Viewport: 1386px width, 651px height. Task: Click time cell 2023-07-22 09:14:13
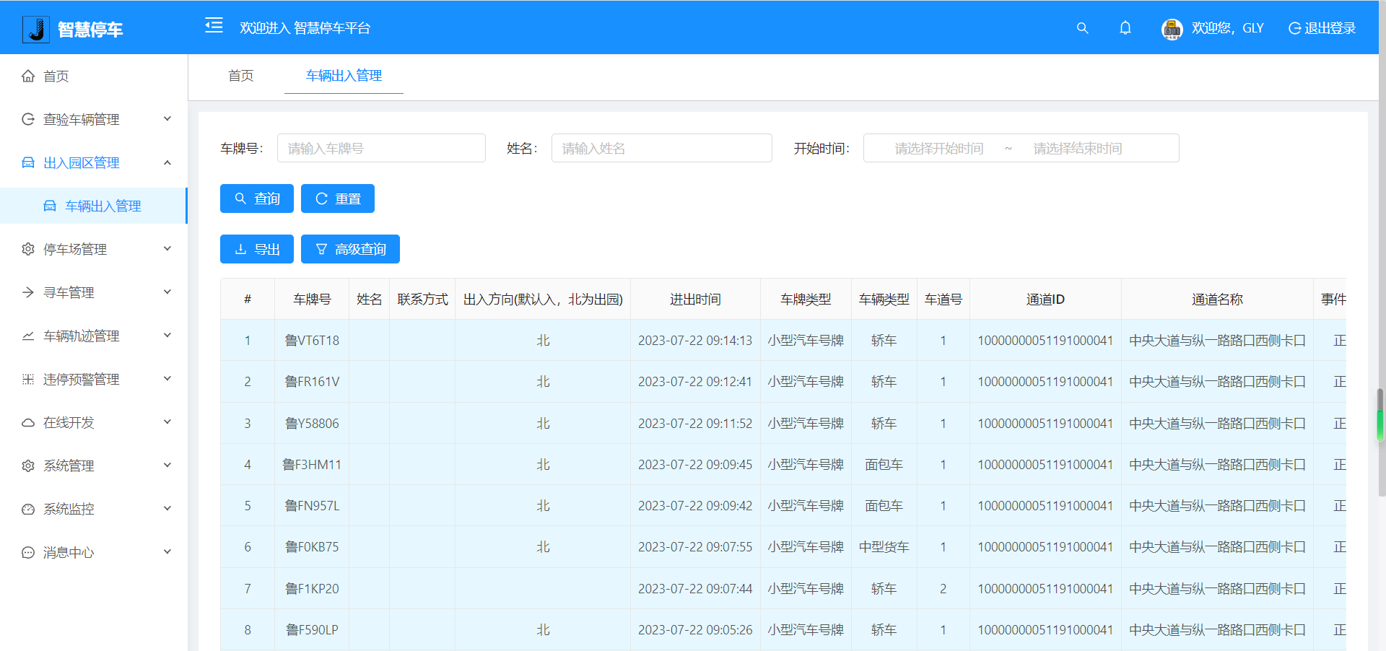tap(695, 341)
